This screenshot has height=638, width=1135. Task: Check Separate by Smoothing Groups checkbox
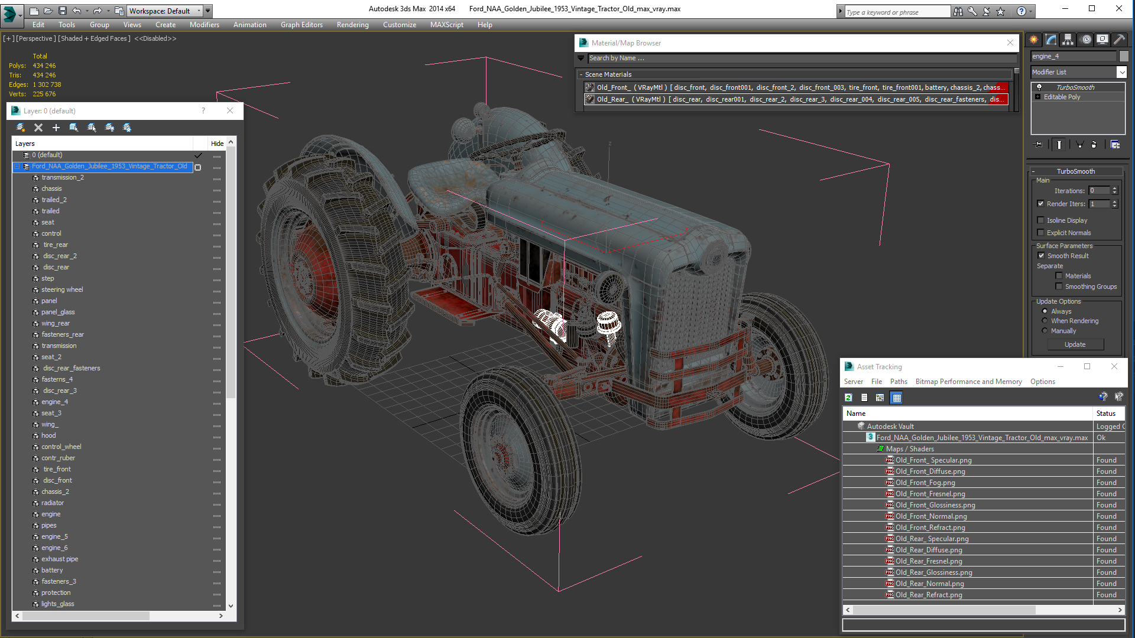[x=1059, y=287]
